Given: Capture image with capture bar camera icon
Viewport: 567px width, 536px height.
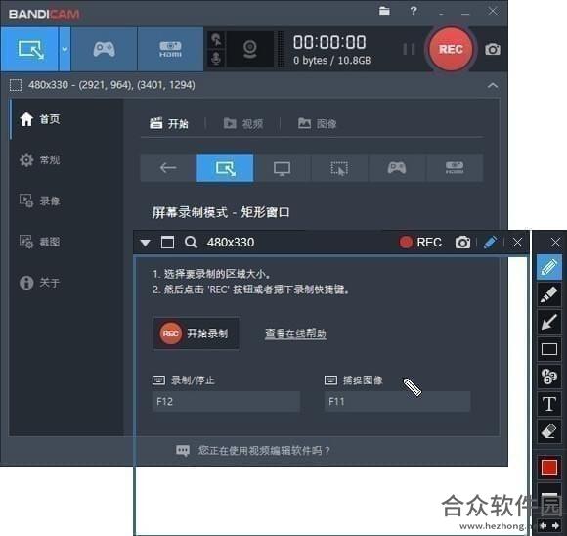Looking at the screenshot, I should [x=462, y=243].
